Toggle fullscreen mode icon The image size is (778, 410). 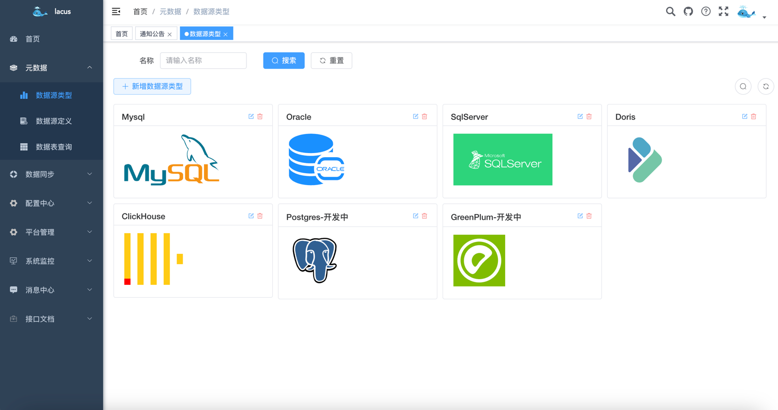pyautogui.click(x=723, y=11)
